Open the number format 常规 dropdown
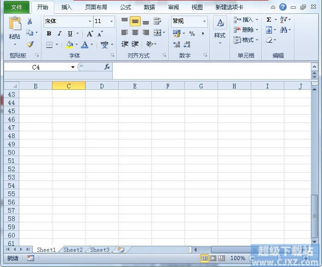This screenshot has width=322, height=267. [x=204, y=21]
